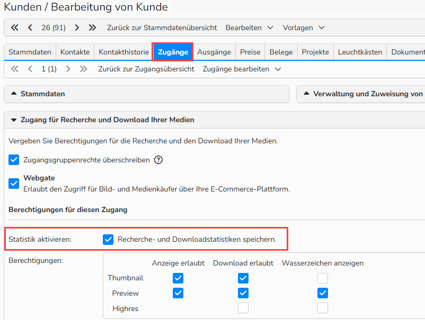Open the partially visible Dokumente tab
The width and height of the screenshot is (425, 320).
[x=406, y=52]
